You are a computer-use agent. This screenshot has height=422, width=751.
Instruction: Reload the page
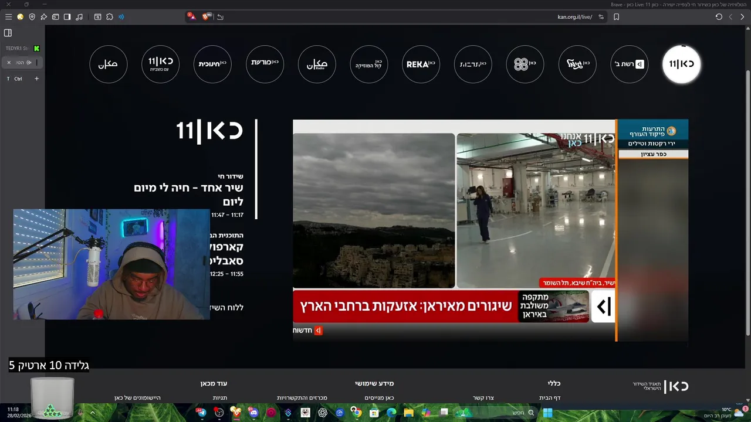(x=719, y=17)
